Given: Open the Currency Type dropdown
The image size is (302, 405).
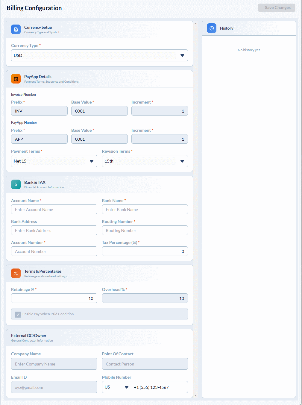Looking at the screenshot, I should click(x=99, y=55).
